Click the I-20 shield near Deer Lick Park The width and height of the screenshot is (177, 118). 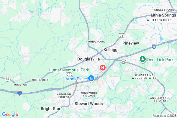click(x=154, y=47)
